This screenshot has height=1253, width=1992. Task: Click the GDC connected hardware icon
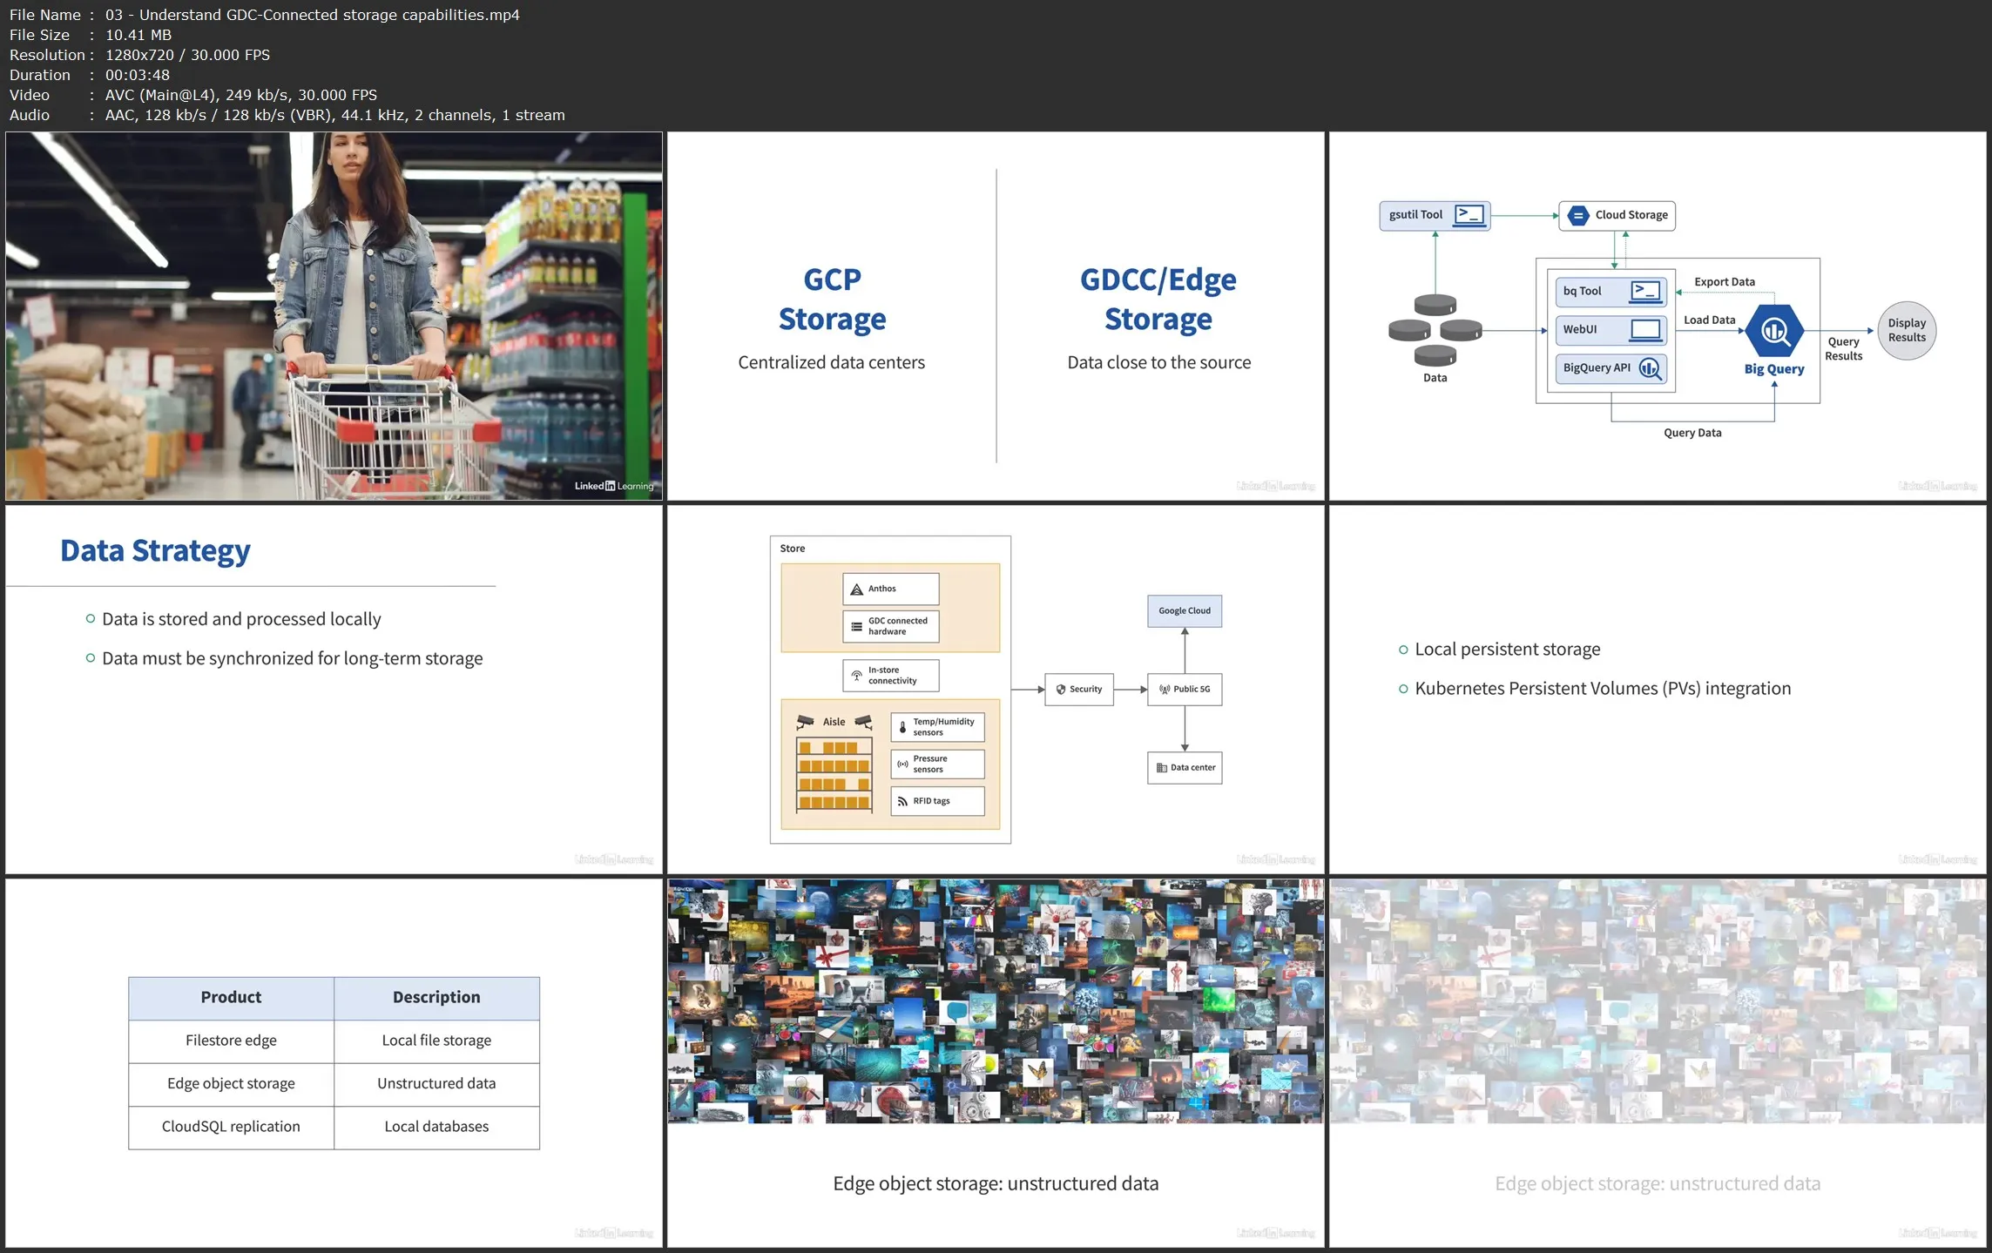856,626
